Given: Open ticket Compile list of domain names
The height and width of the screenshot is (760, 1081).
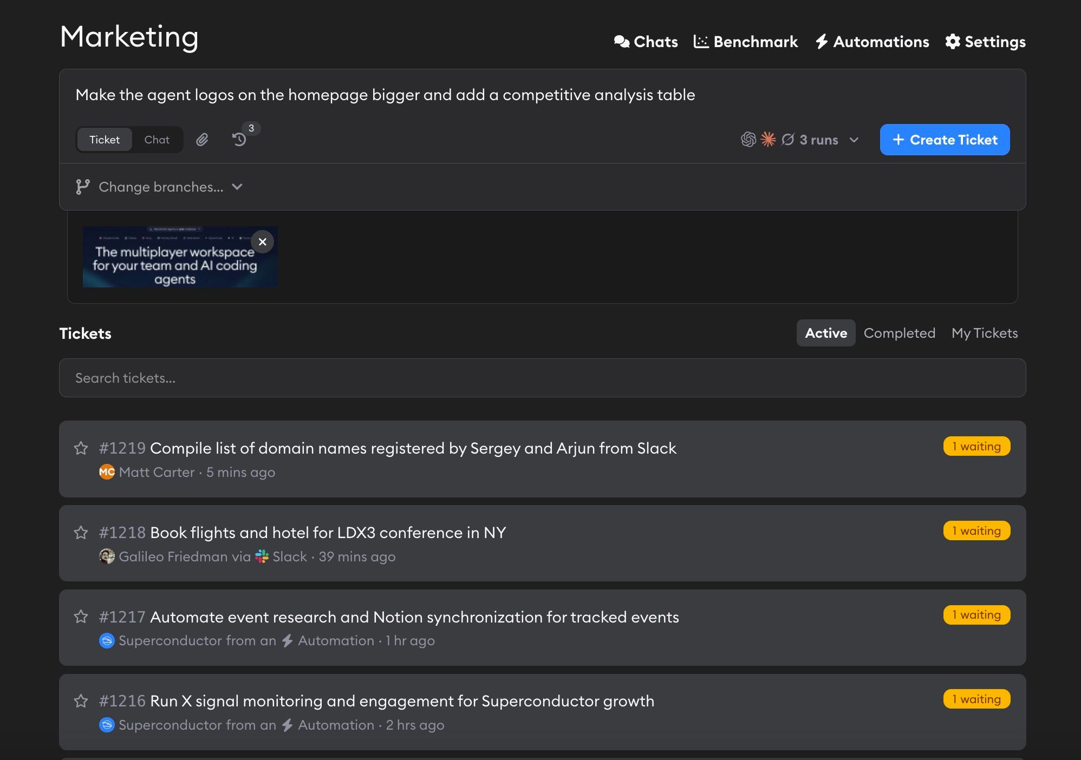Looking at the screenshot, I should [x=413, y=448].
